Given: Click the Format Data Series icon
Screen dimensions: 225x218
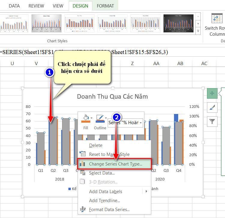Looking at the screenshot, I should click(x=83, y=209).
